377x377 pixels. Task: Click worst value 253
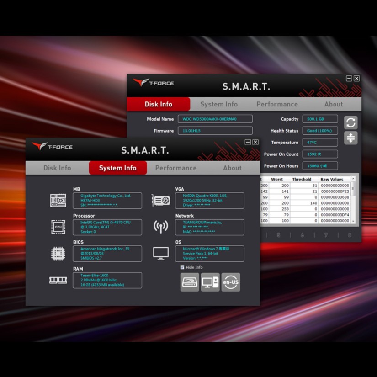[285, 209]
